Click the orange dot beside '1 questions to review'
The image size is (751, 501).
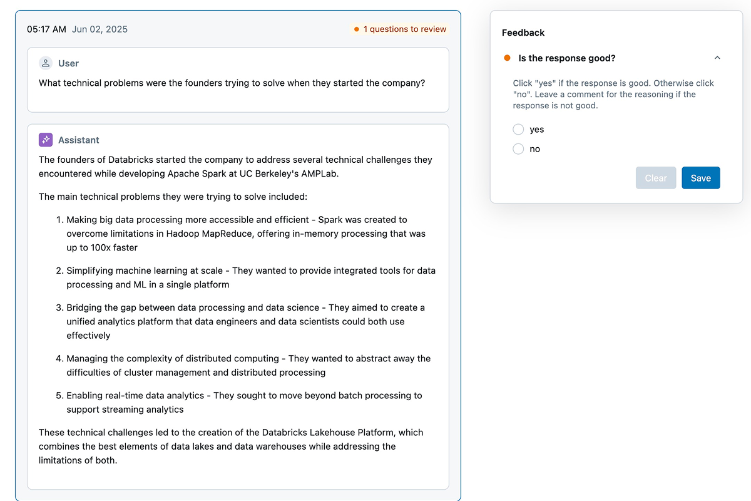click(x=355, y=29)
